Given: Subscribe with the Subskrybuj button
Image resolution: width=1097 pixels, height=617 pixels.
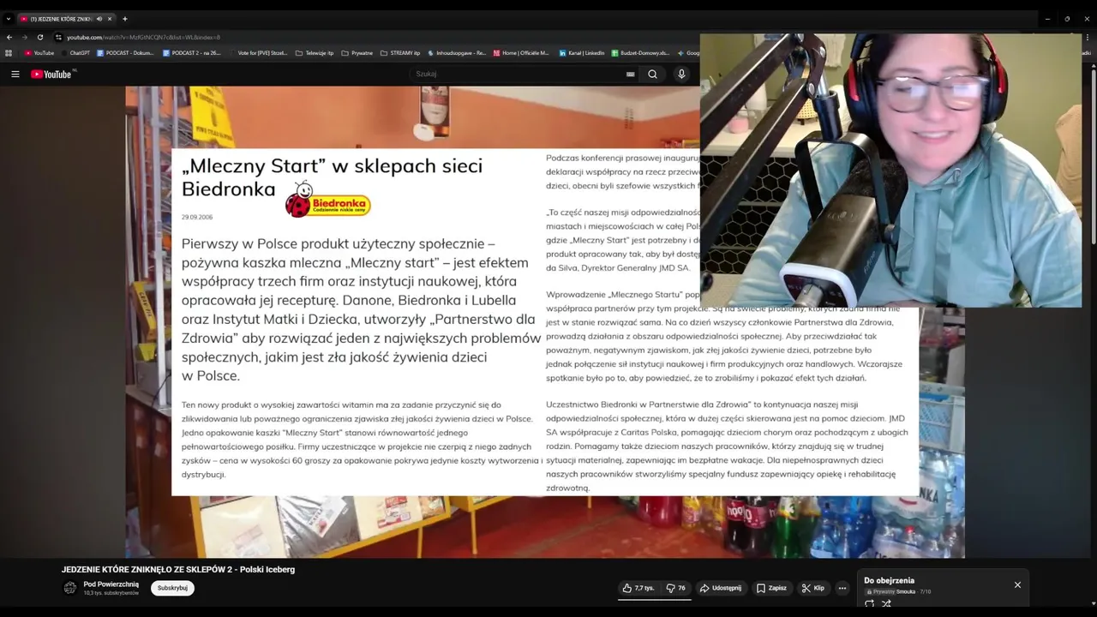Looking at the screenshot, I should click(x=172, y=588).
